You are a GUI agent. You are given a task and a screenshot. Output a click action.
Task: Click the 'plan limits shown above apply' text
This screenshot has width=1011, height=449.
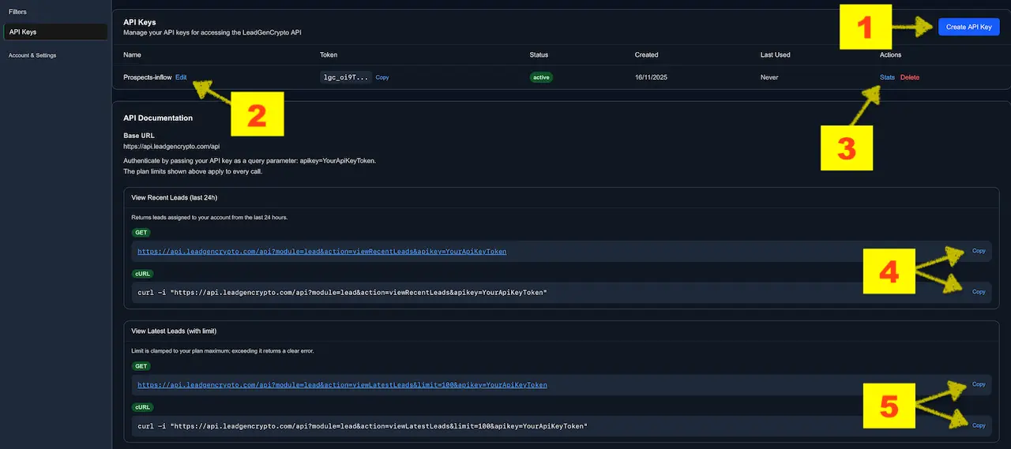tap(193, 171)
